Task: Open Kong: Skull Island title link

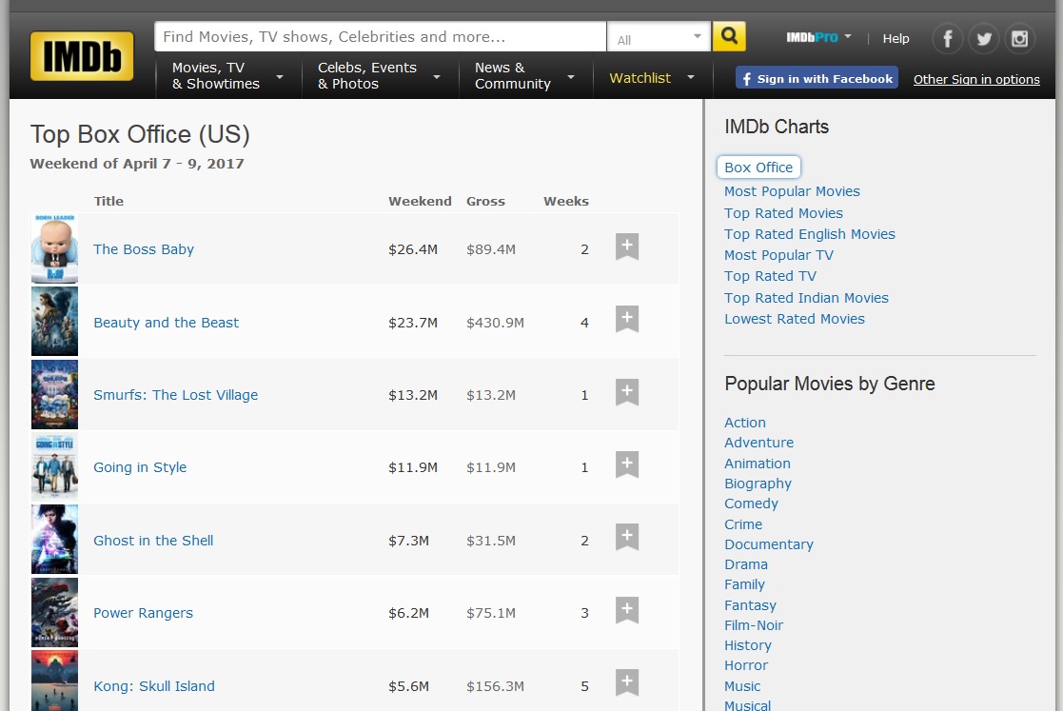Action: pos(154,686)
